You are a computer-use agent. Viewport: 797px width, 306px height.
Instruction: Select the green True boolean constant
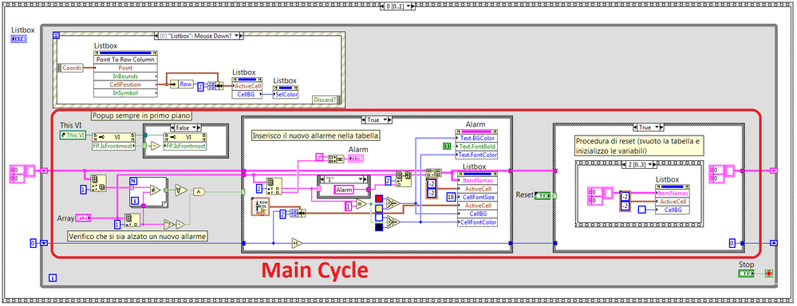point(447,146)
